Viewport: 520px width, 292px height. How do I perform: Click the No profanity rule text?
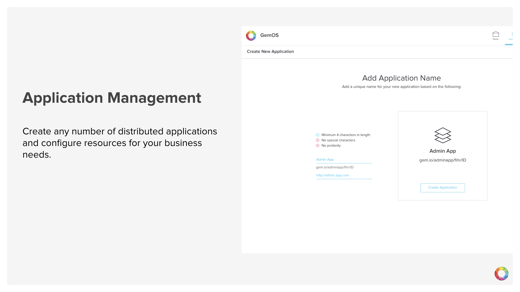coord(331,145)
